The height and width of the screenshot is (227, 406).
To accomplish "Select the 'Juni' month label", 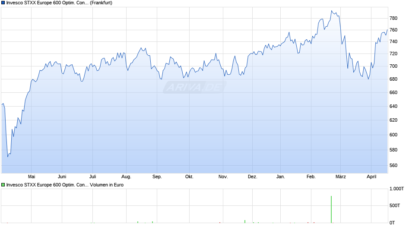I will [x=62, y=177].
